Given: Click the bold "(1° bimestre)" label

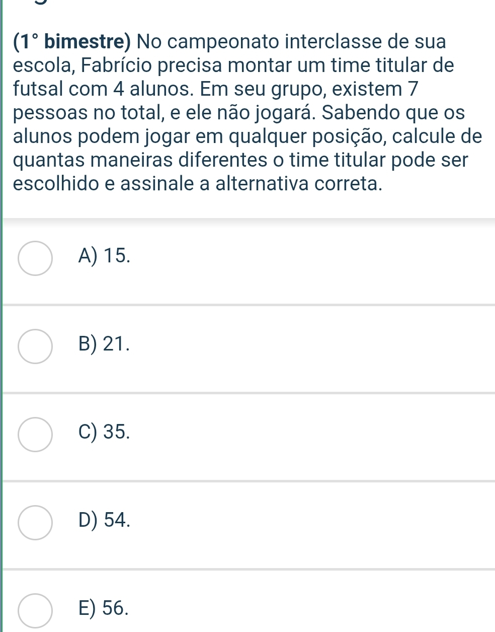Looking at the screenshot, I should click(73, 41).
